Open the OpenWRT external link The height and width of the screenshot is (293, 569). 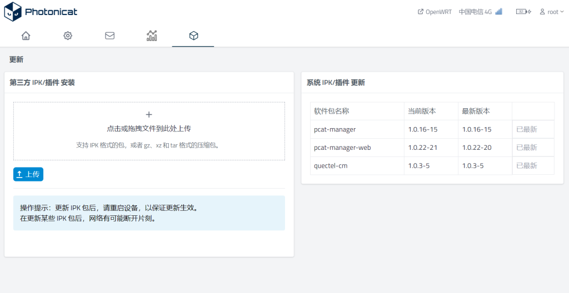[435, 12]
